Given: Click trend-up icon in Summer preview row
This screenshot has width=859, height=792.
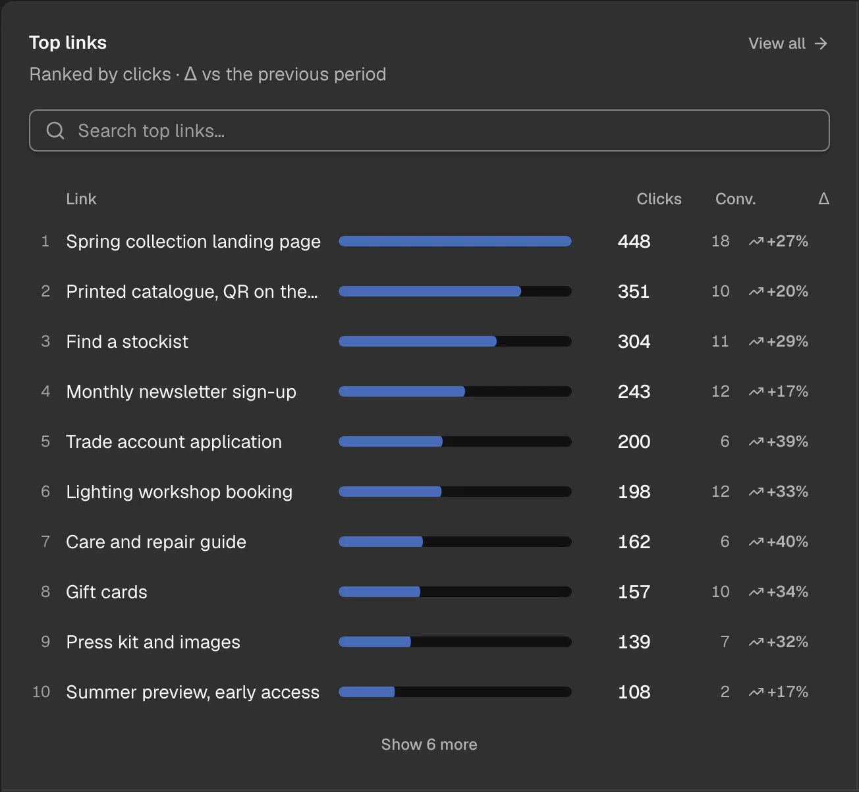Looking at the screenshot, I should [x=756, y=693].
